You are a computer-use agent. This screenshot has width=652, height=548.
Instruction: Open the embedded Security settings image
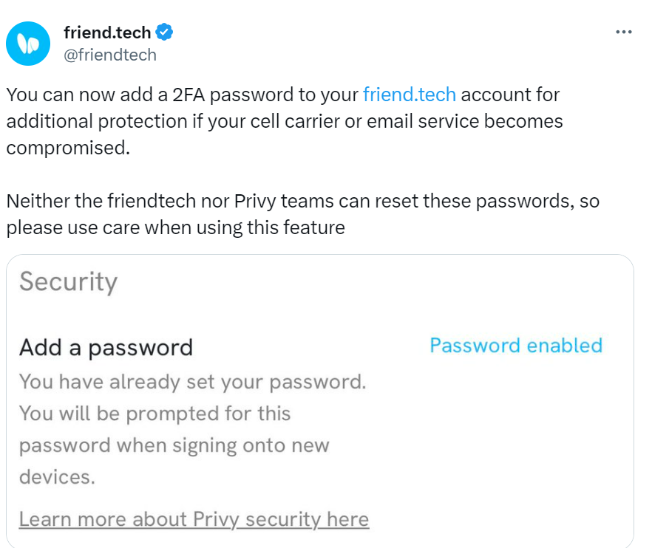pos(320,401)
